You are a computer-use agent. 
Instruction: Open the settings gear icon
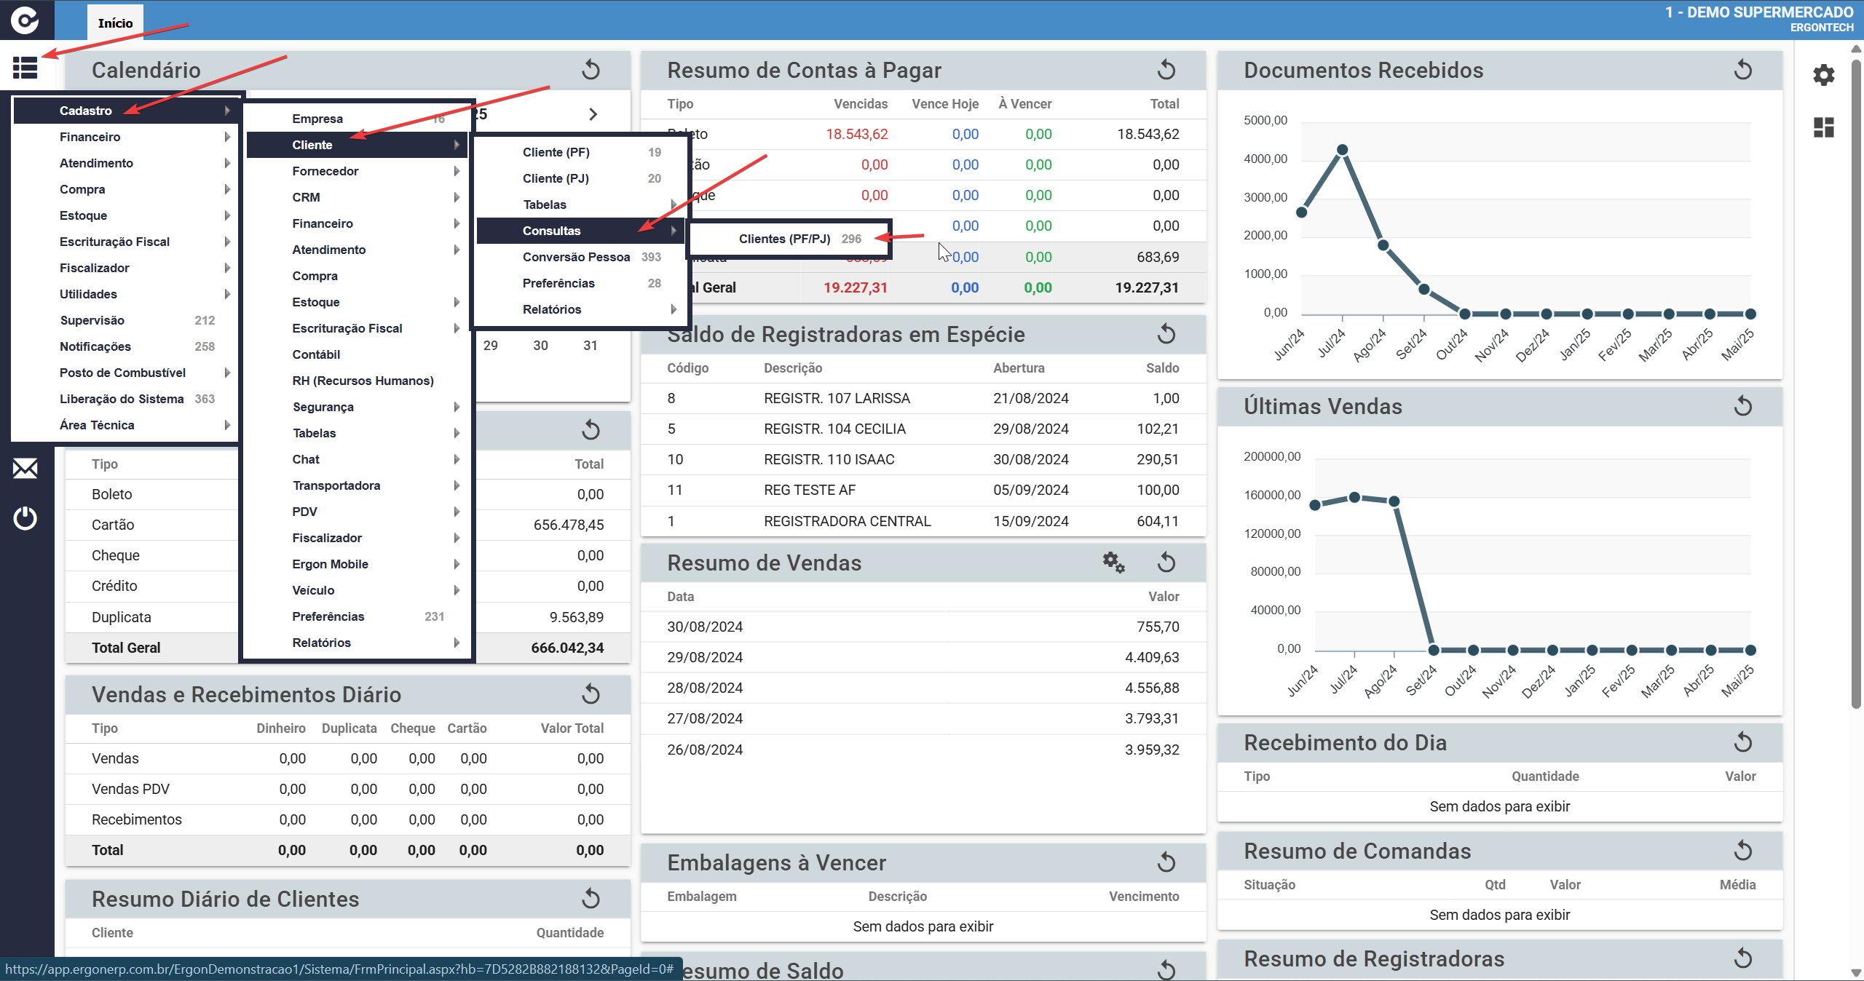[1823, 75]
